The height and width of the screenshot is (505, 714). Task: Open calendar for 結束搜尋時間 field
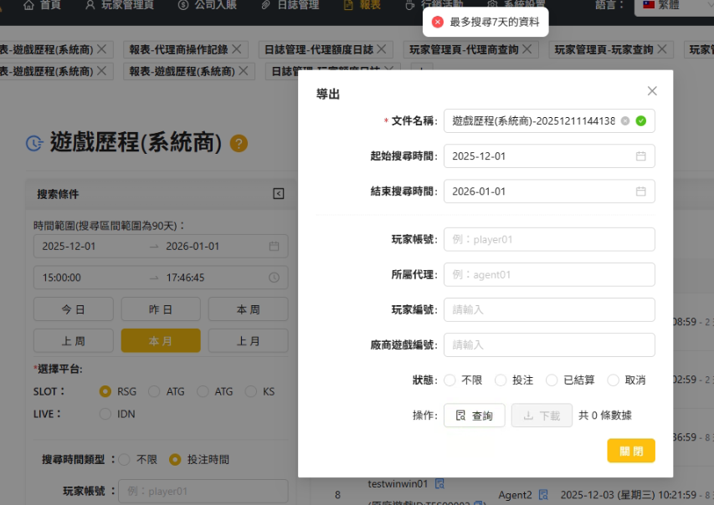(x=640, y=191)
